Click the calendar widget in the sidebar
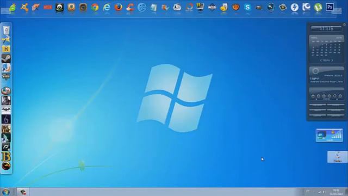Viewport: 348px width, 196px height. [326, 48]
